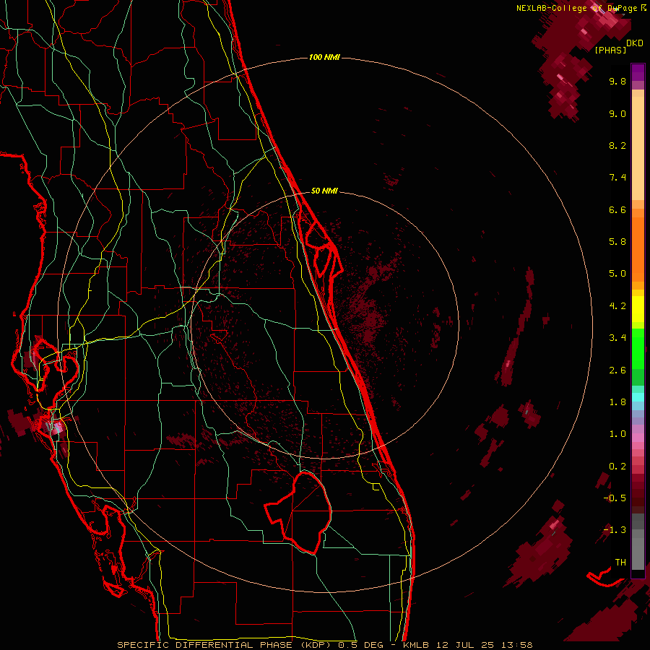Pick the dark orange band on the color bar
The width and height of the screenshot is (650, 650).
(638, 248)
